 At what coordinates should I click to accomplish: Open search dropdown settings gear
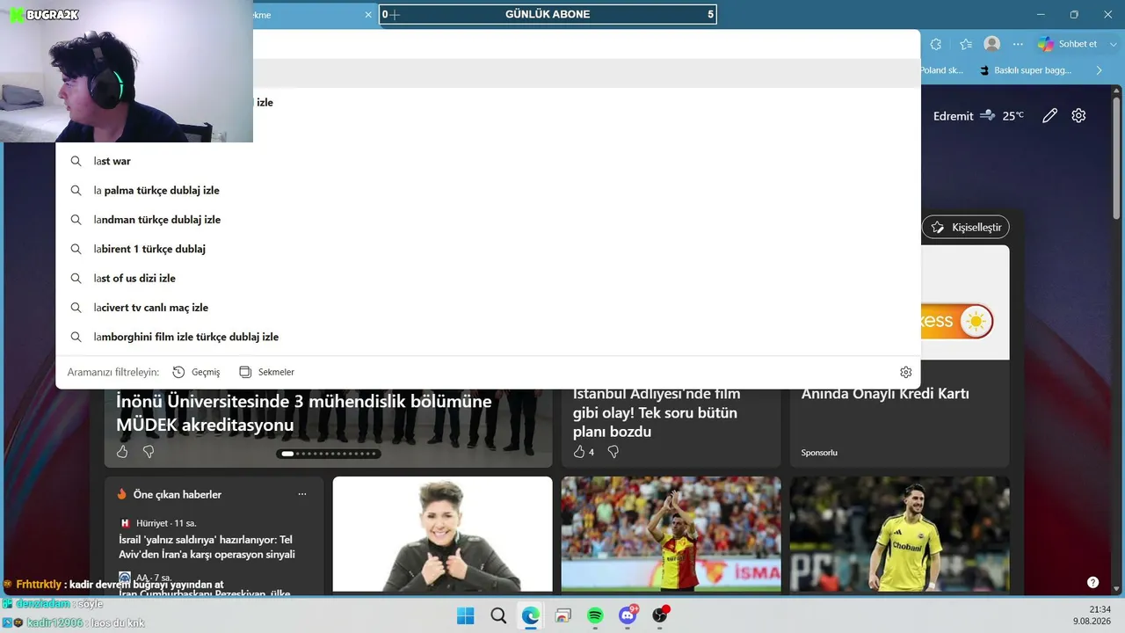[906, 372]
